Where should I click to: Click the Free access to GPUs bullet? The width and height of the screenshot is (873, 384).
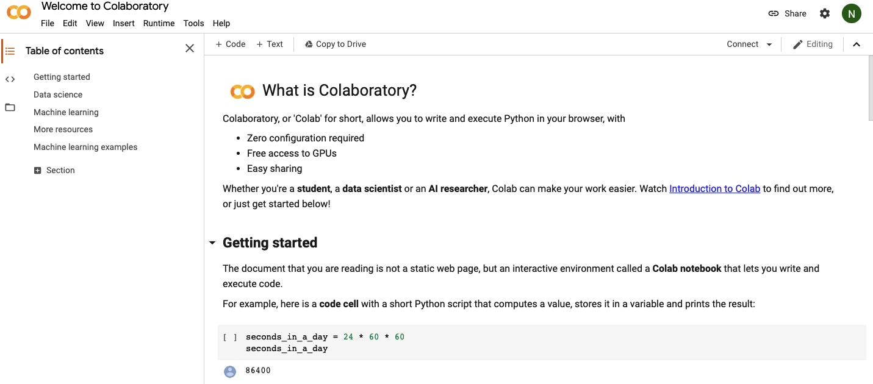coord(292,154)
